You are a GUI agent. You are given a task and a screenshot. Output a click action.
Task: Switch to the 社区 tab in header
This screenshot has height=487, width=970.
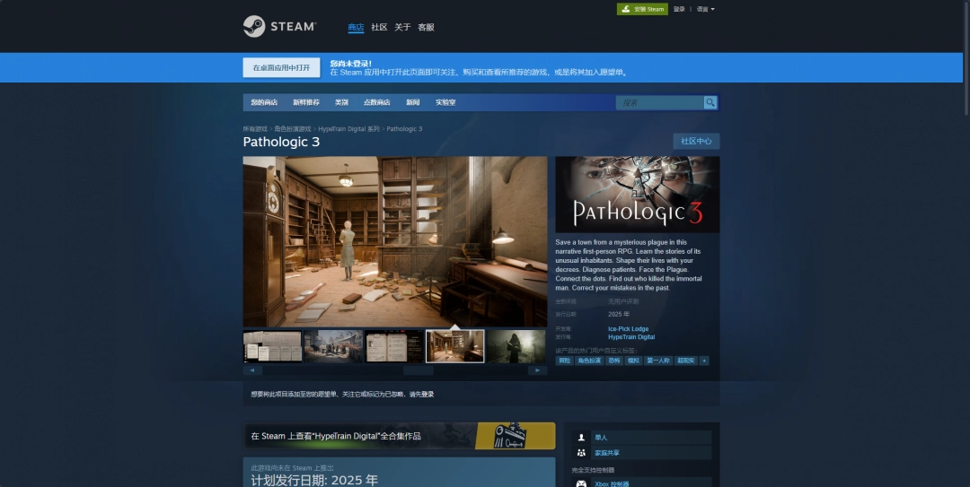(379, 27)
